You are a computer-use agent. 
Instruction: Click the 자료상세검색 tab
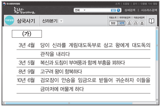[x=139, y=17]
